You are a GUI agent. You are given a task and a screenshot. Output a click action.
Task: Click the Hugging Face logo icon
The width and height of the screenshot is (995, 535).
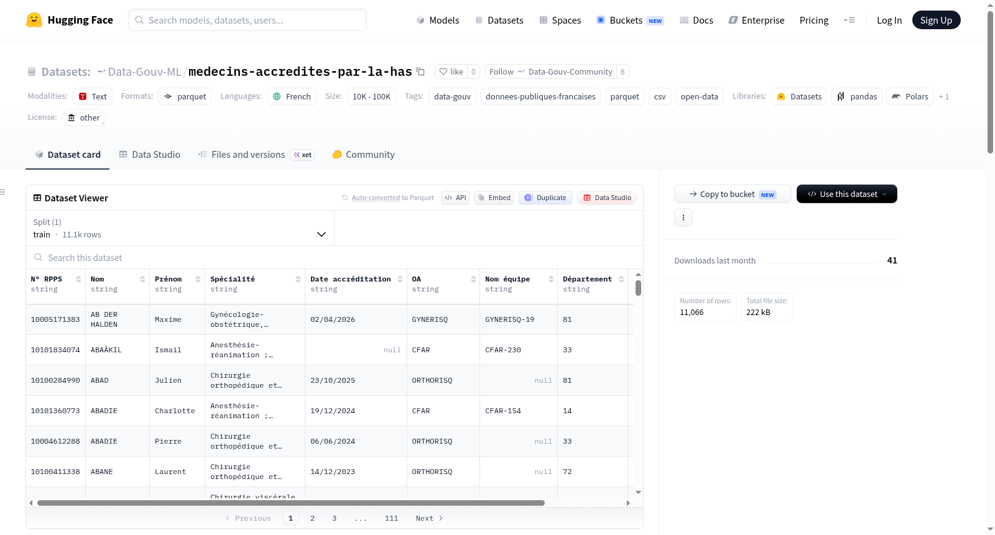(34, 20)
